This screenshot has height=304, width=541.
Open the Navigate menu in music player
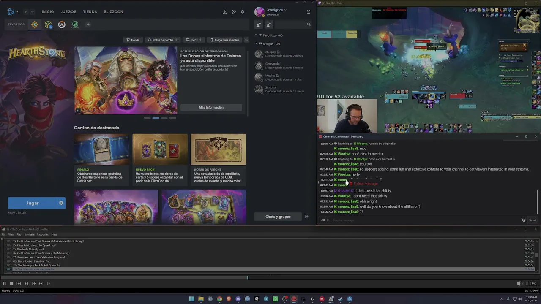(29, 234)
